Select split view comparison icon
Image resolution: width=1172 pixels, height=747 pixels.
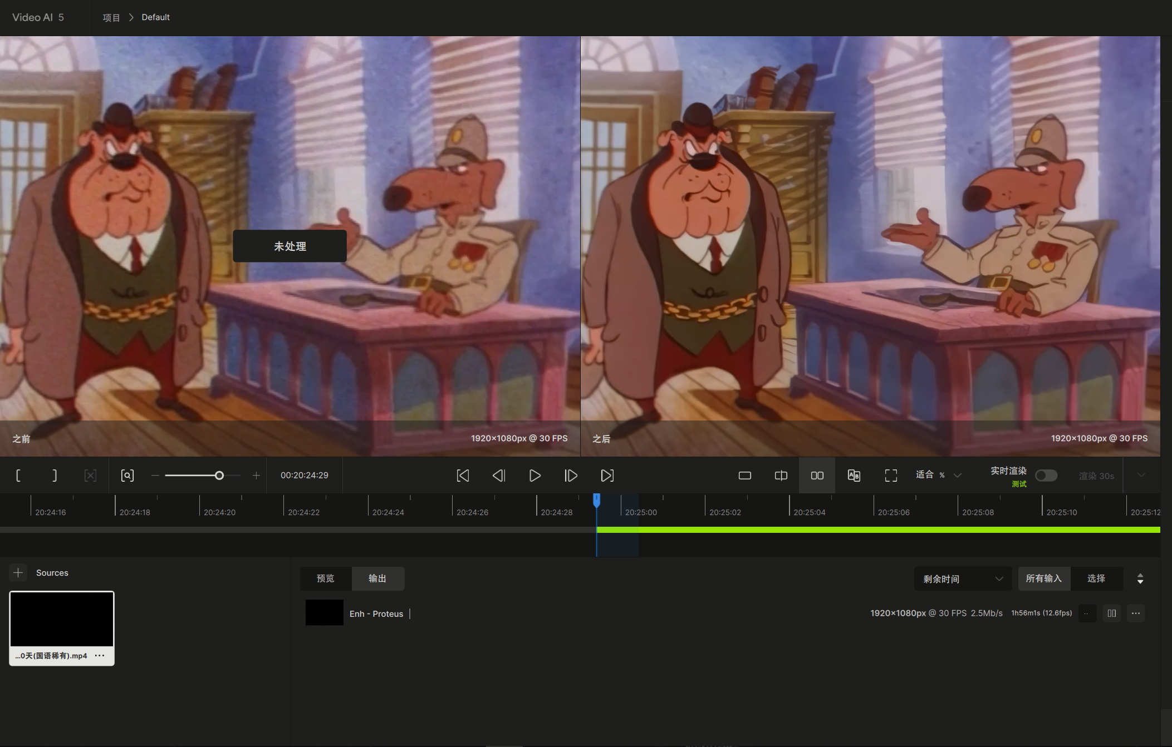781,476
